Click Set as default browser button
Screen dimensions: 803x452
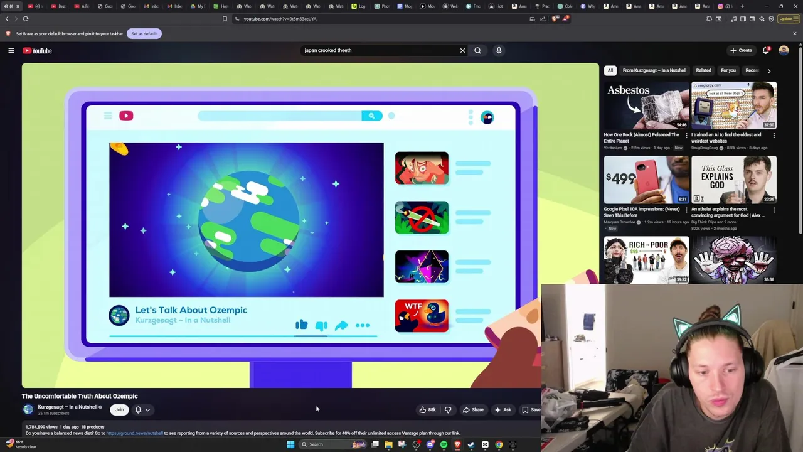pos(144,33)
